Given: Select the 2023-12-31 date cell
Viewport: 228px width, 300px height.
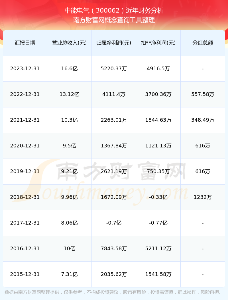Looking at the screenshot, I should click(x=25, y=69).
